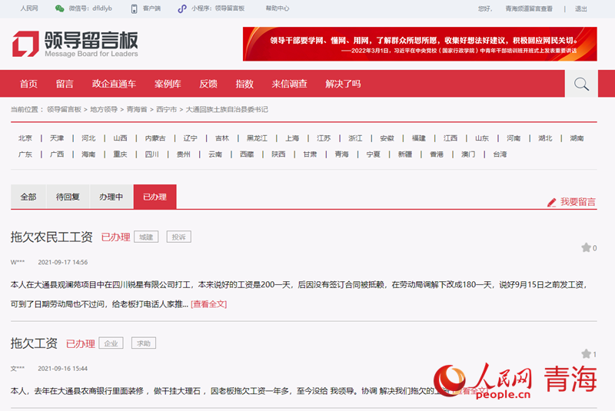Go to 来信调查 in the red navbar
The image size is (615, 411).
coord(289,84)
